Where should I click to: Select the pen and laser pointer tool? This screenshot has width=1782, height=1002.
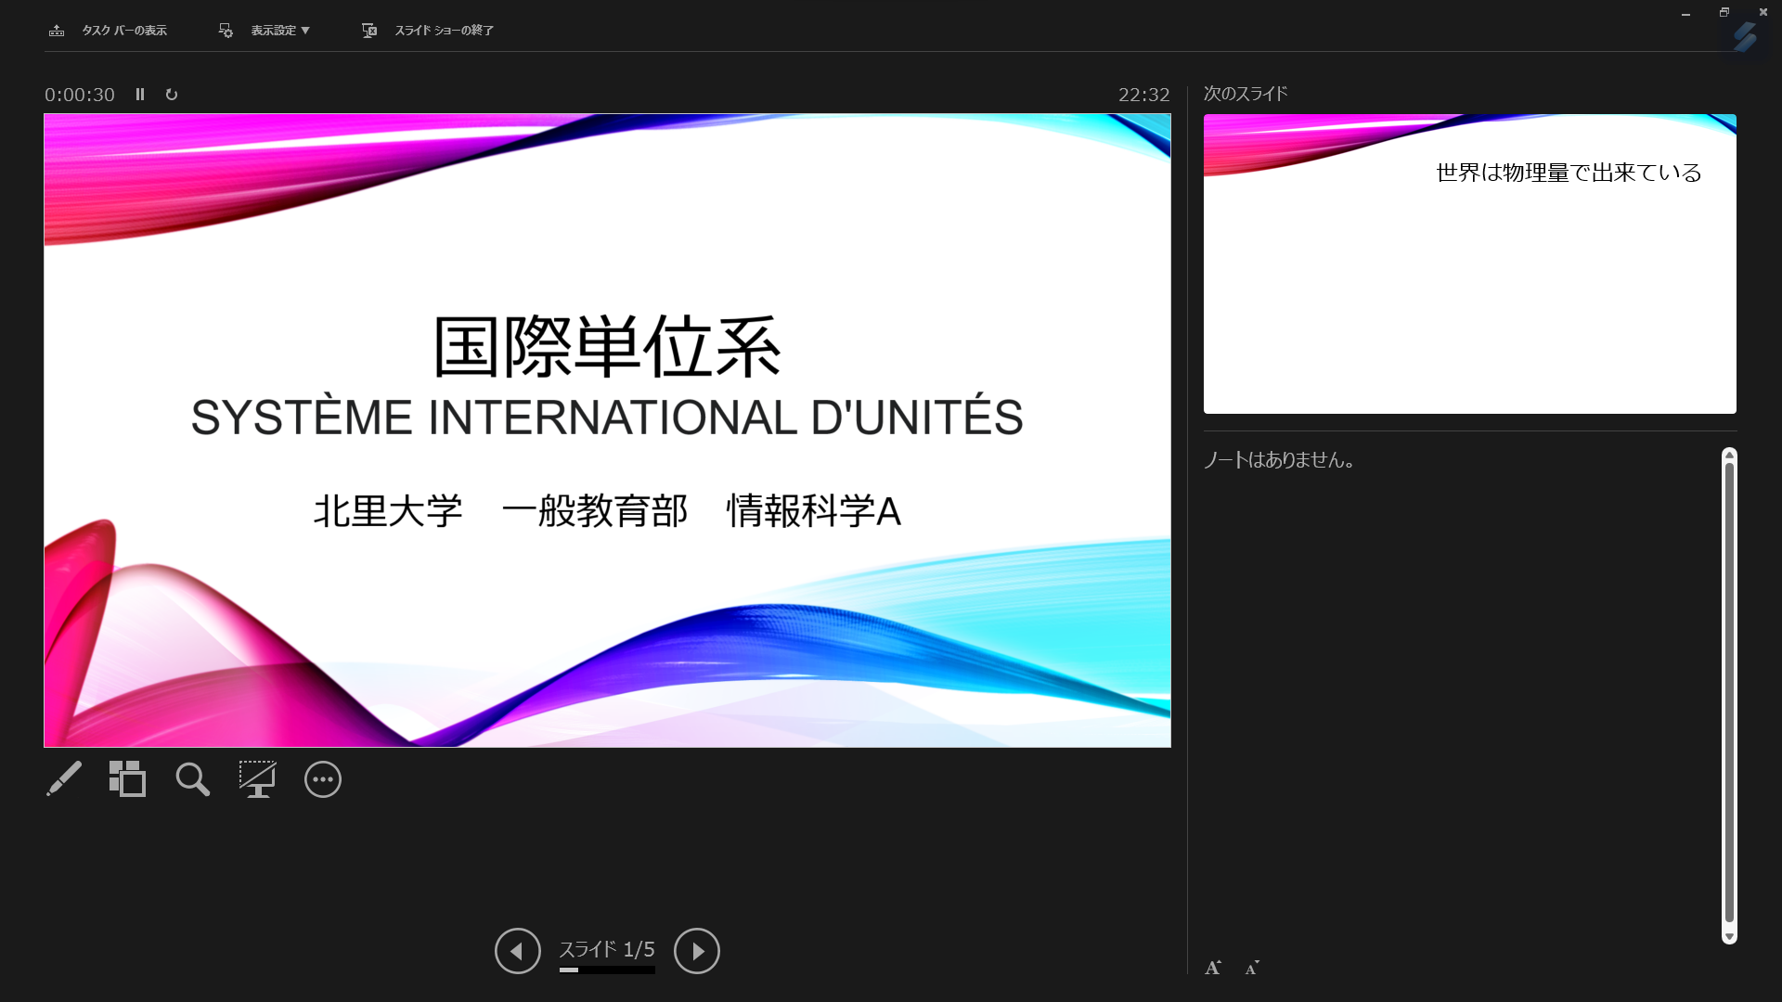64,779
